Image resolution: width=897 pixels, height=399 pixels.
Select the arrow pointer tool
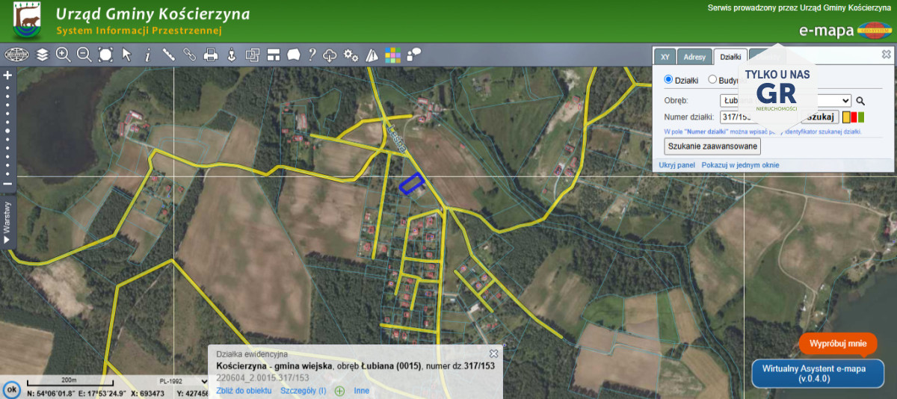click(x=126, y=55)
